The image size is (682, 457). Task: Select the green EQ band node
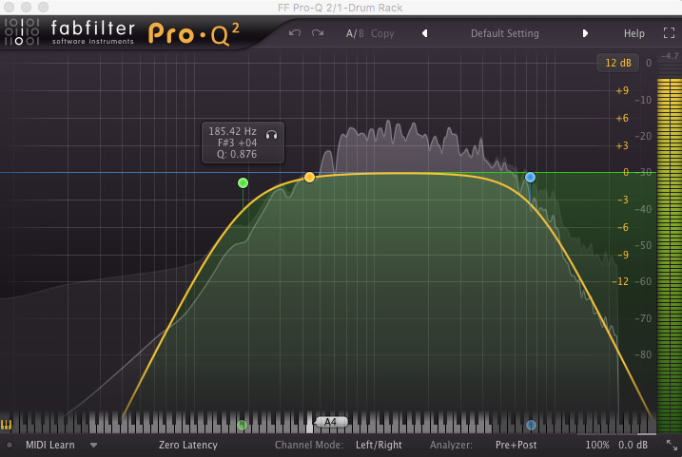[244, 182]
